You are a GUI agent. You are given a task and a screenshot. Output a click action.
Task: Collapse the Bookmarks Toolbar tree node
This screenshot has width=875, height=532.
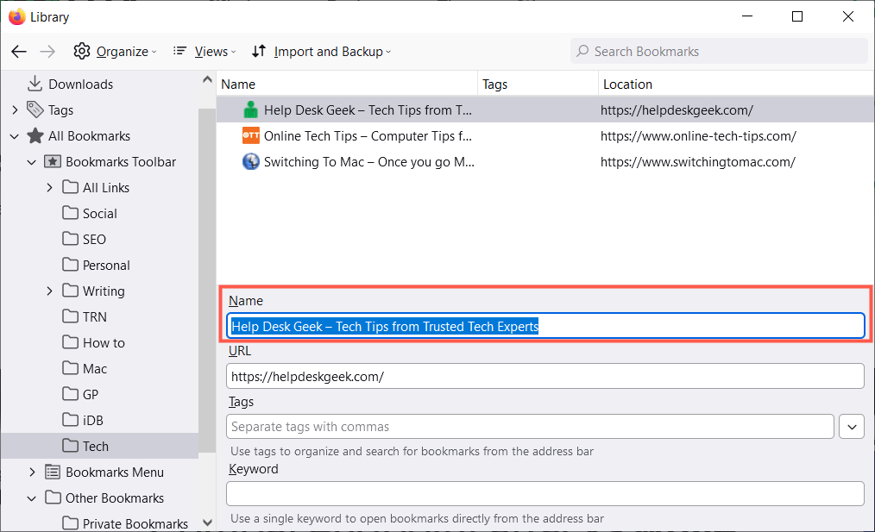point(32,161)
